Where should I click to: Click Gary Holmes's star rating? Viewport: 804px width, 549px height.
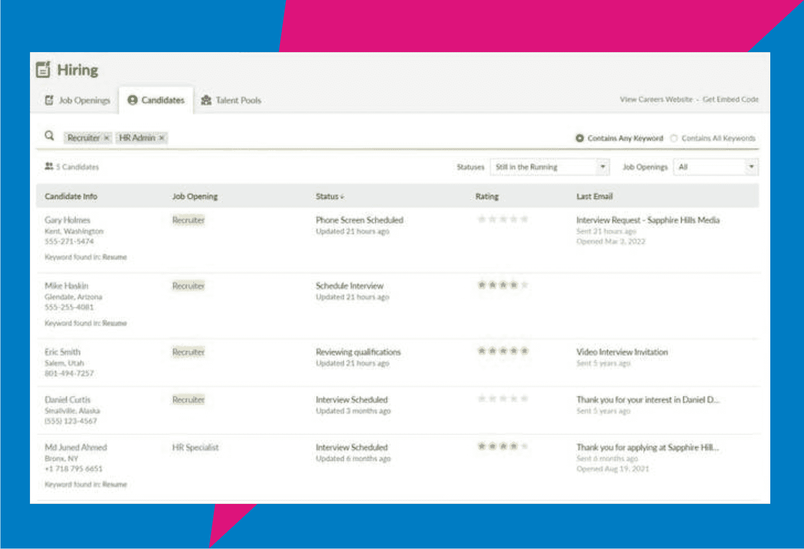point(503,219)
